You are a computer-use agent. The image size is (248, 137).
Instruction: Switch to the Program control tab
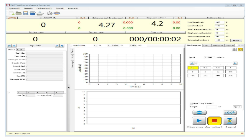(x=230, y=45)
